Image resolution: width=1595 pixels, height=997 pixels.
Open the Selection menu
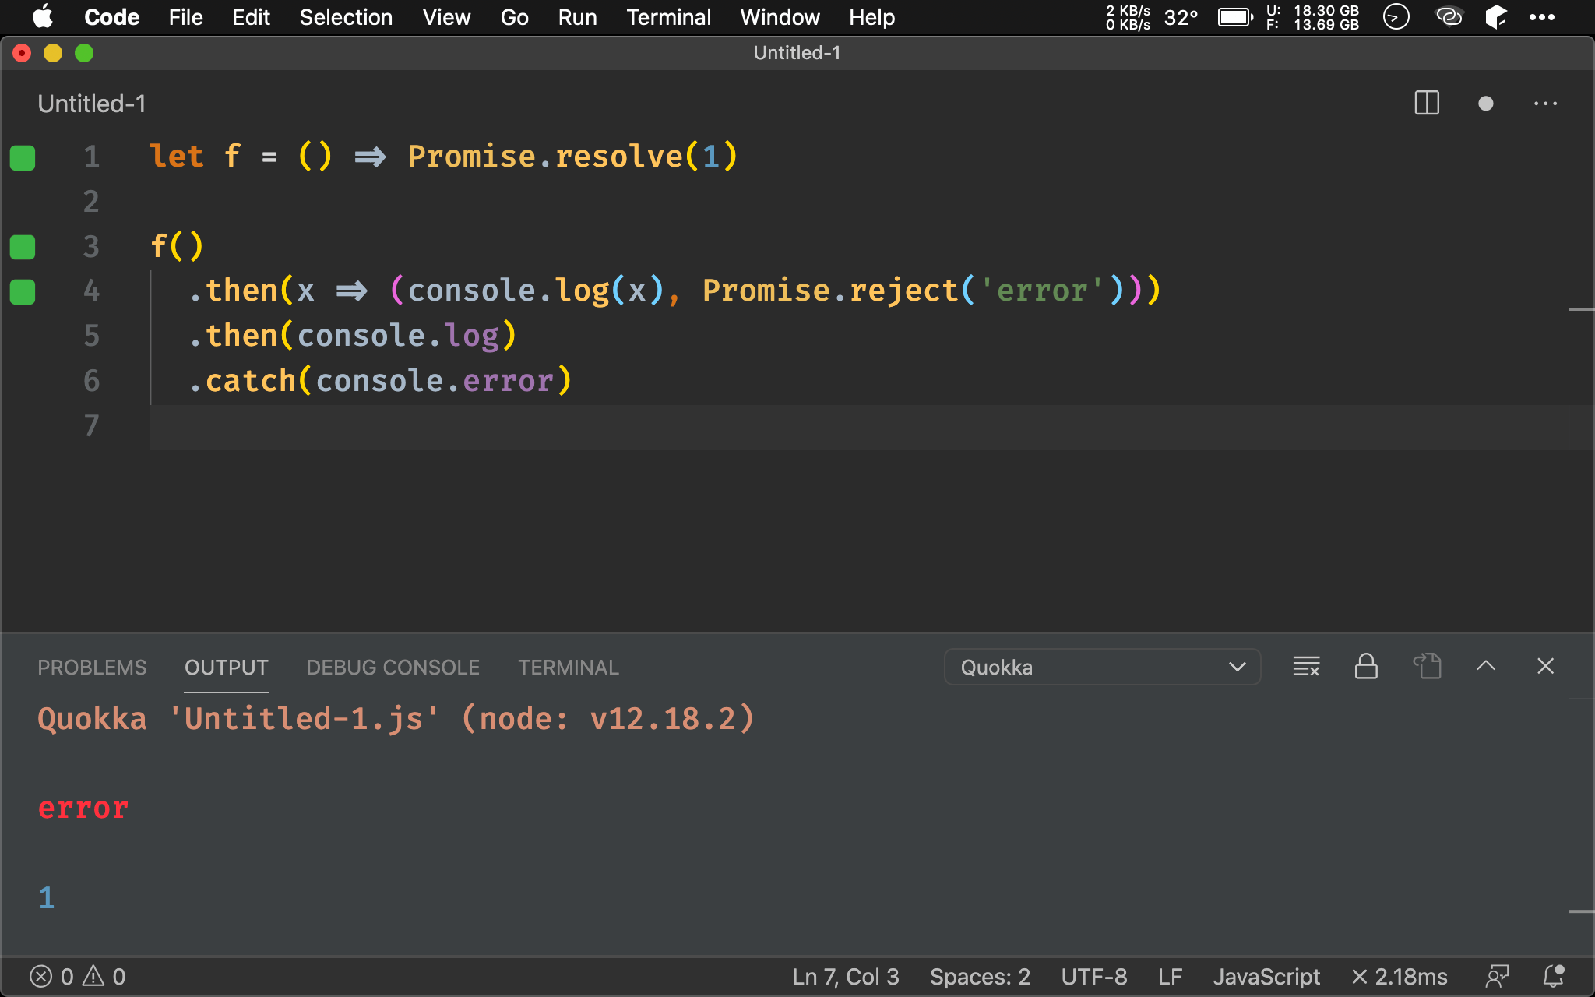point(346,17)
